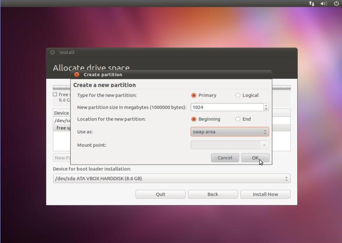Choose Beginning as partition location

click(x=205, y=119)
